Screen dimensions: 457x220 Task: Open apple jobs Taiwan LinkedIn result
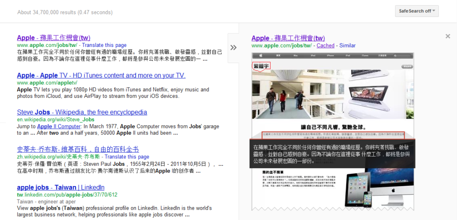click(x=61, y=187)
